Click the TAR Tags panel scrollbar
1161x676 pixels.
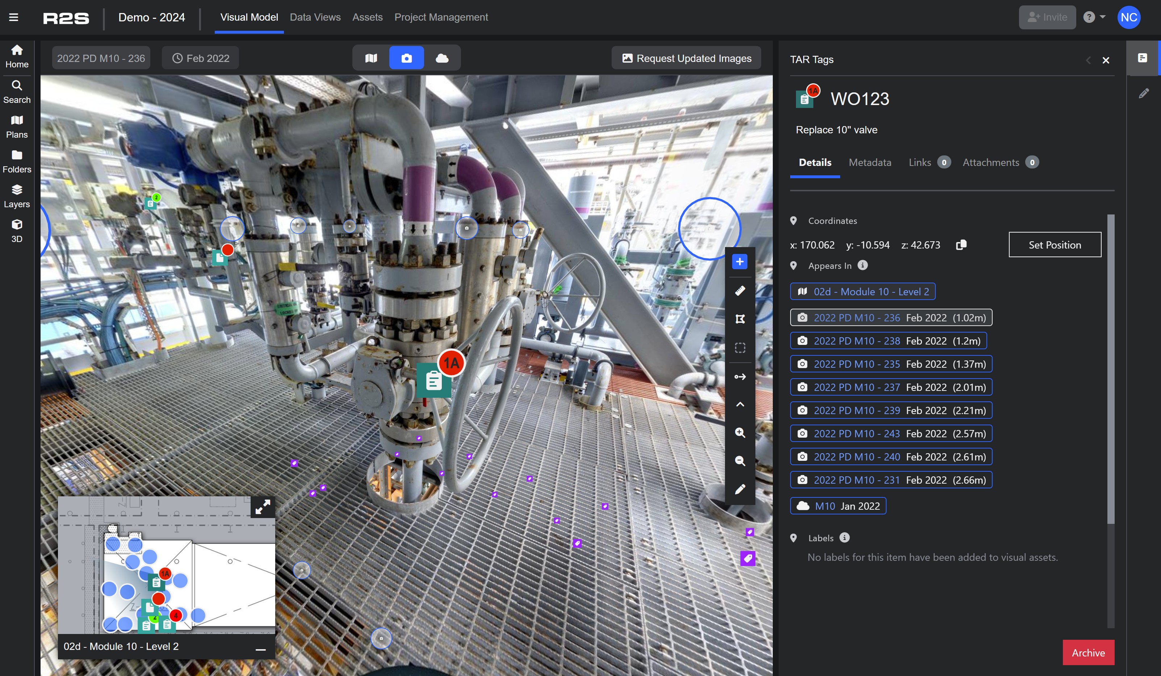[1110, 369]
